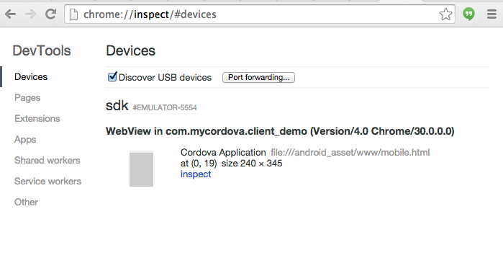
Task: Click the page icon in address bar
Action: (74, 14)
